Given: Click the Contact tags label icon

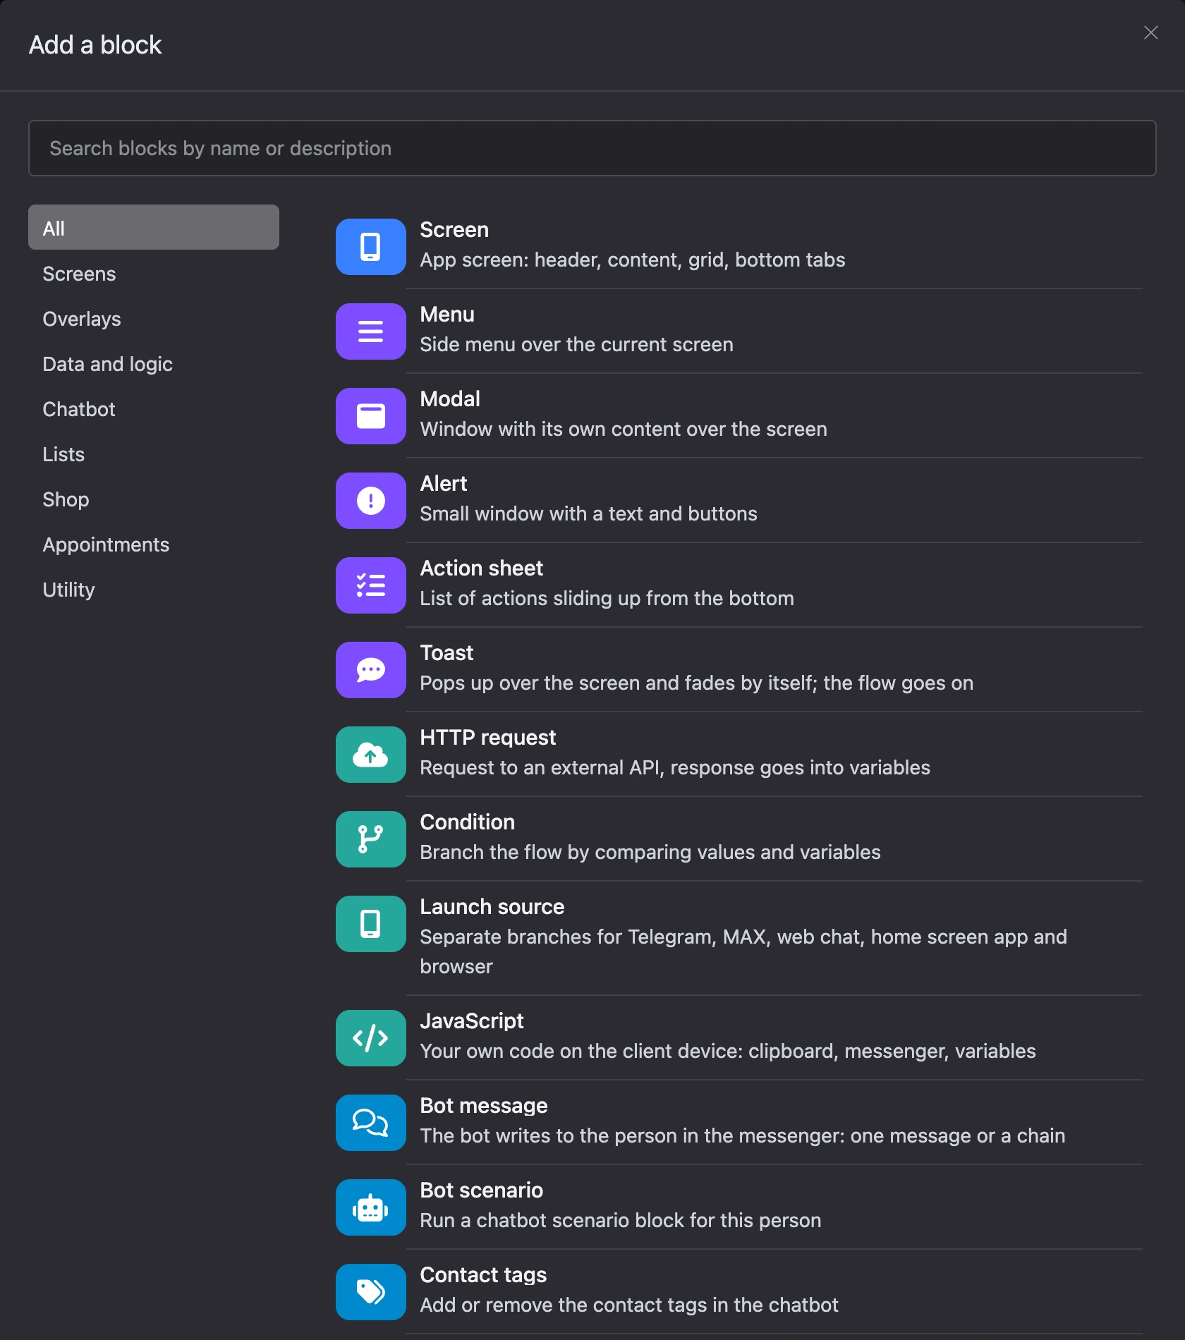Looking at the screenshot, I should pyautogui.click(x=370, y=1292).
